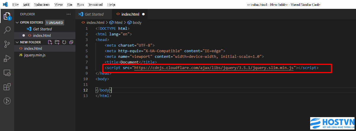Open the Search view in activity bar

click(x=7, y=30)
